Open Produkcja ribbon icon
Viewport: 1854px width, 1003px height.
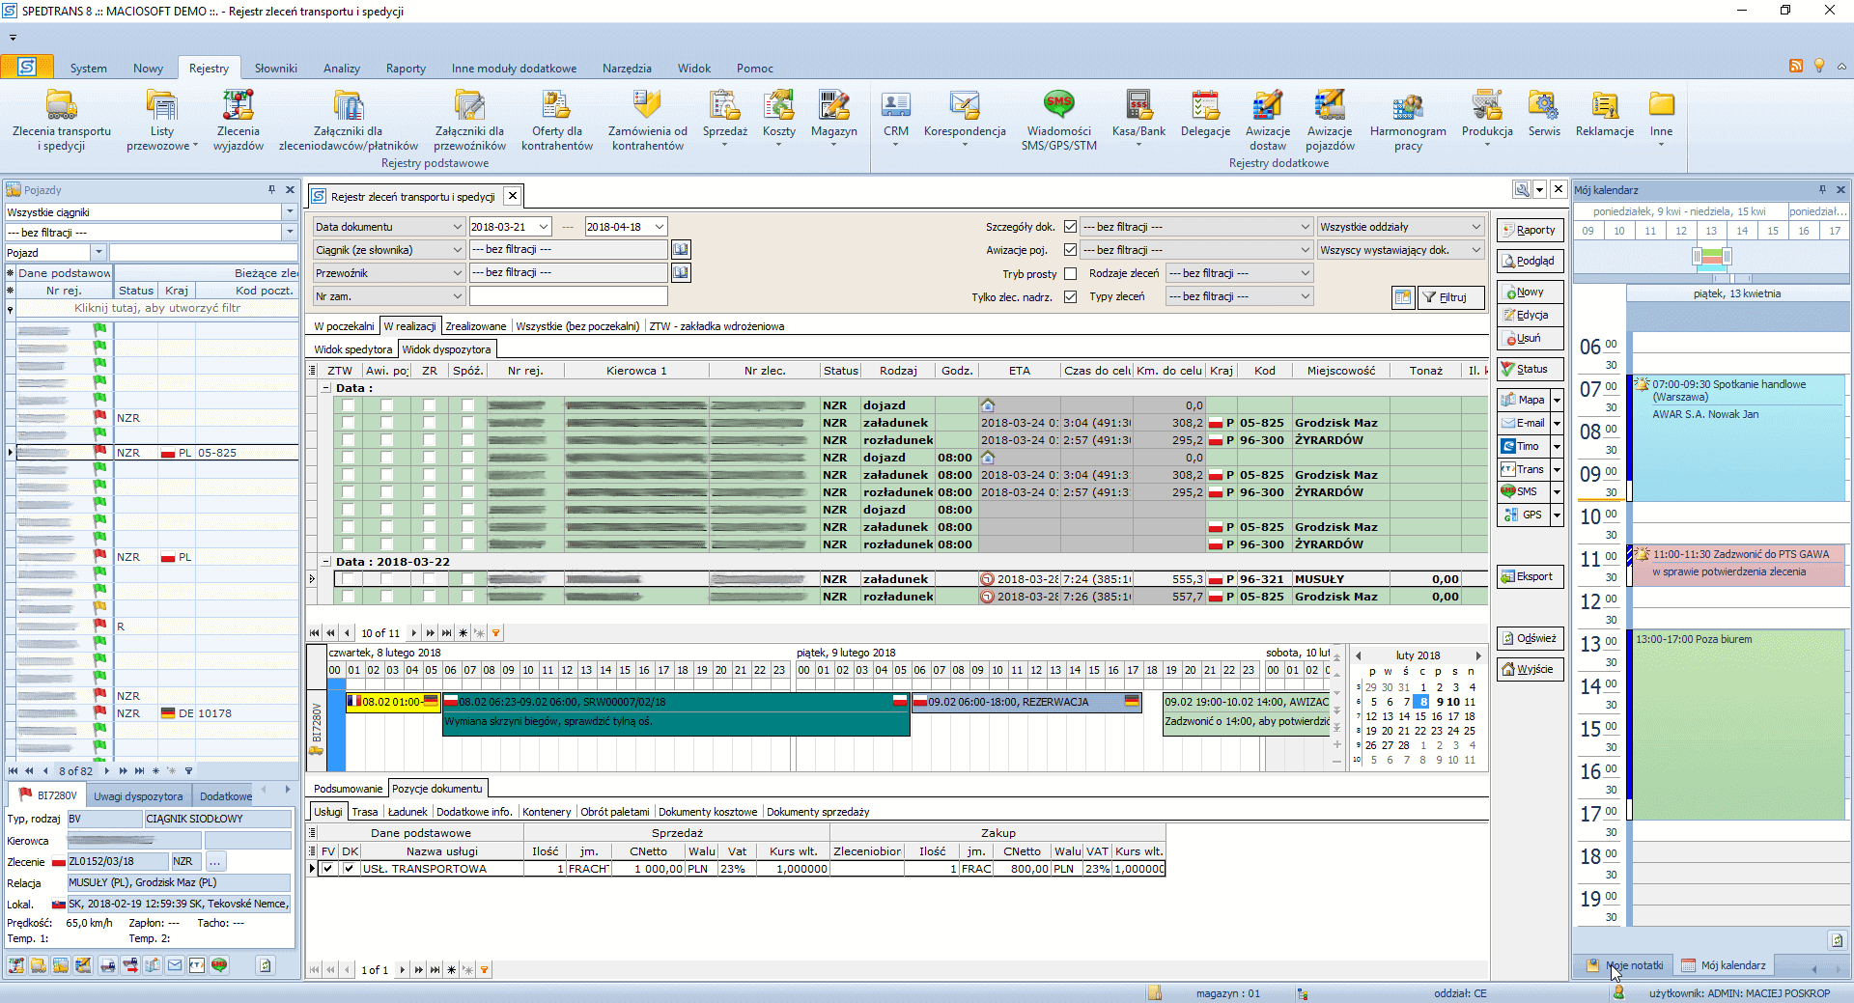(1487, 120)
